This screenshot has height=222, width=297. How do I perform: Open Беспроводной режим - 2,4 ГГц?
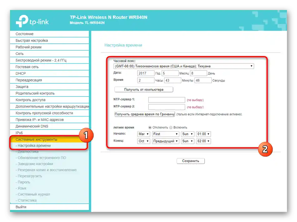[49, 60]
